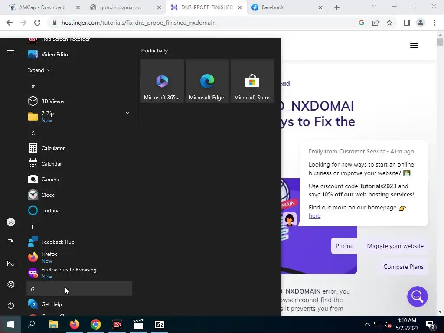444x333 pixels.
Task: Open Settings gear in the Start sidebar
Action: pos(11,284)
